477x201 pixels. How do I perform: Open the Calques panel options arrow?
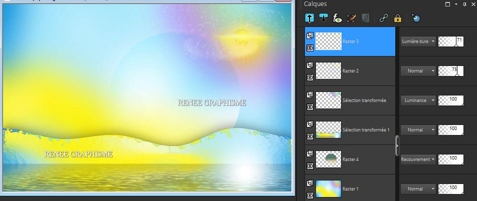pos(456,4)
